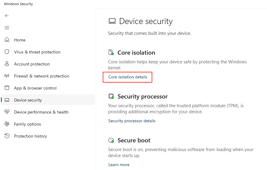The image size is (267, 170).
Task: Click the Security processor chip icon
Action: click(x=111, y=96)
